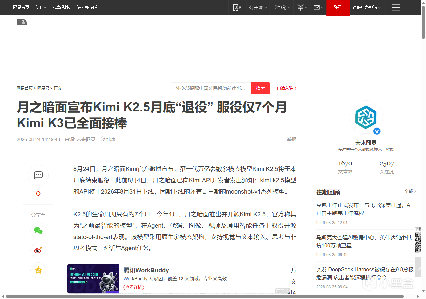Click the 未来图灵 author name

coord(366,143)
